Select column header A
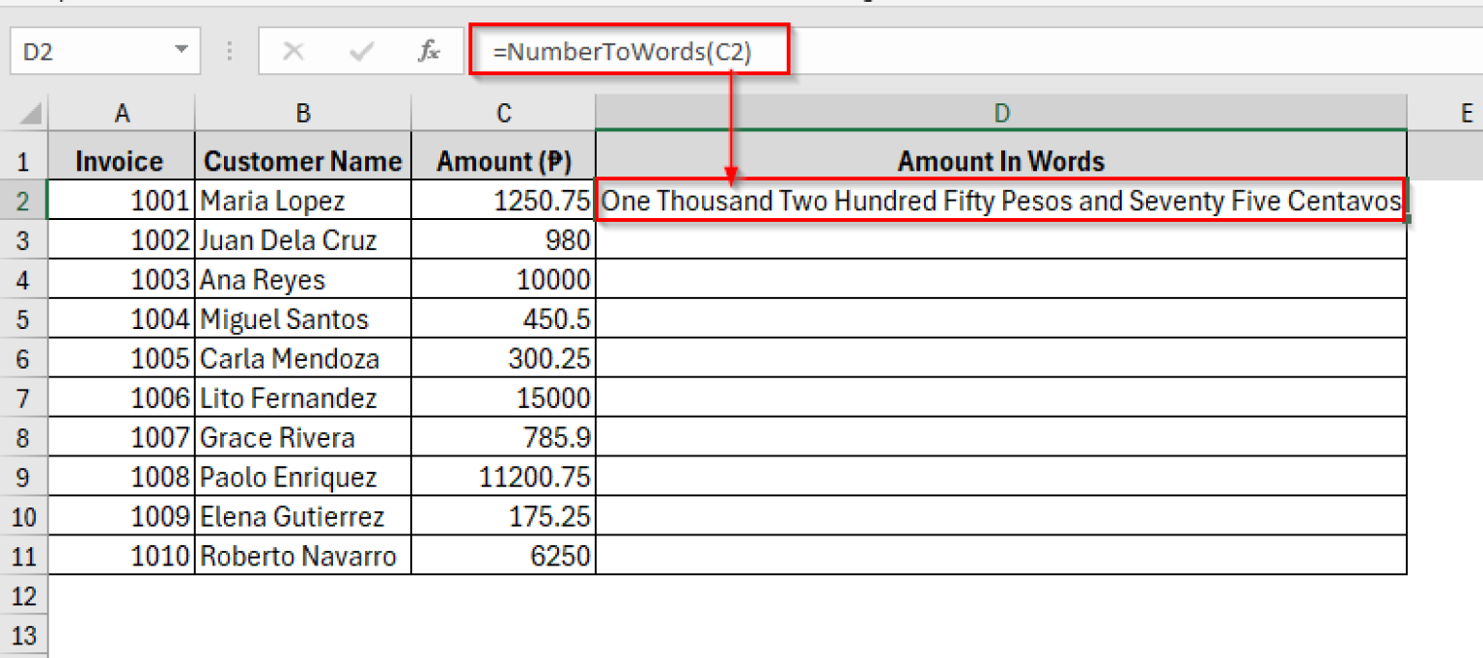This screenshot has height=658, width=1483. [x=122, y=113]
